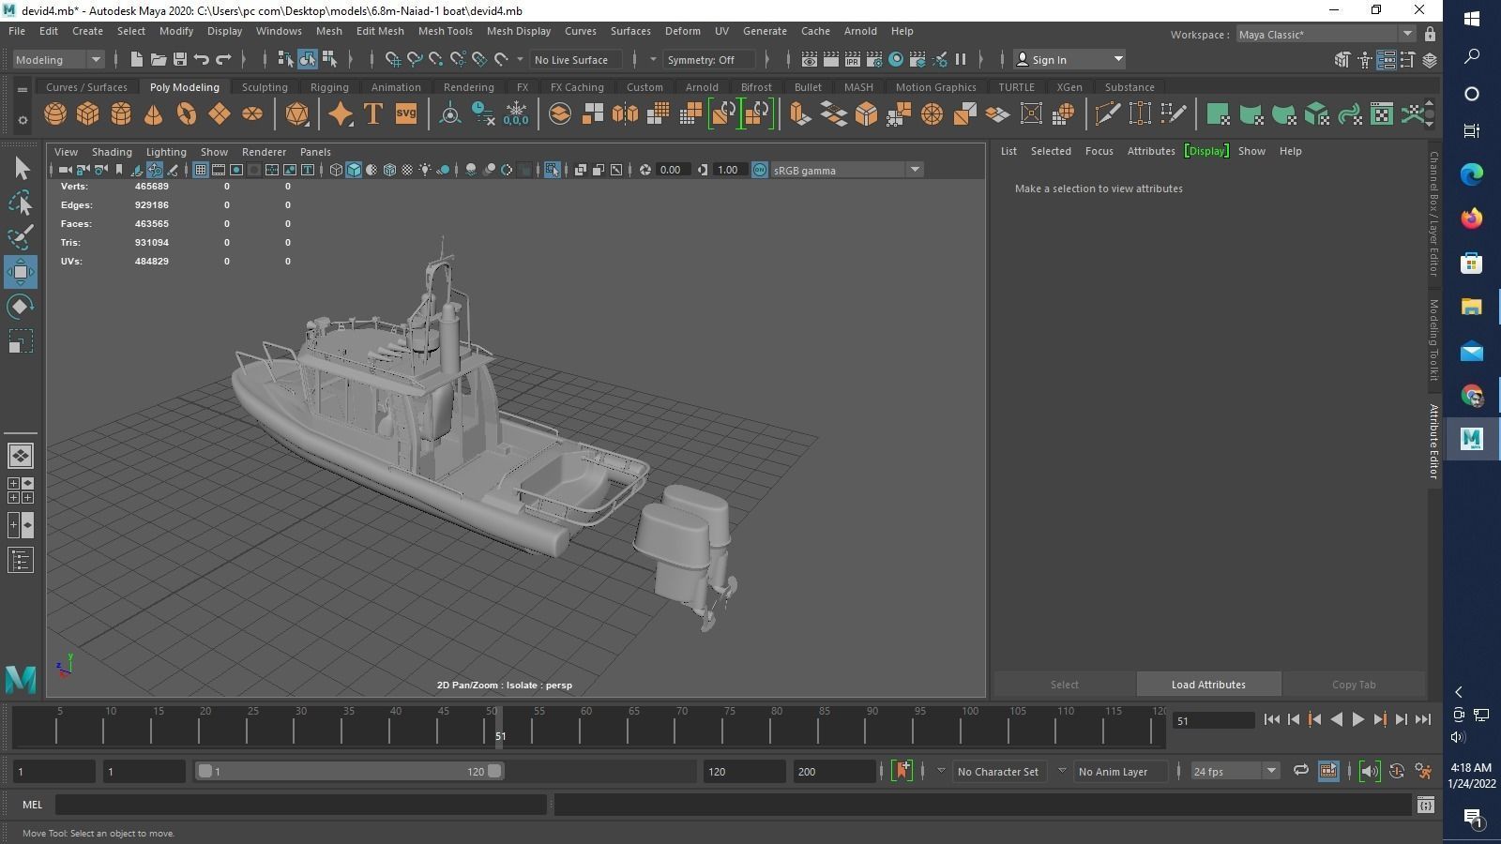Choose the Scale tool in toolbox

click(x=21, y=341)
